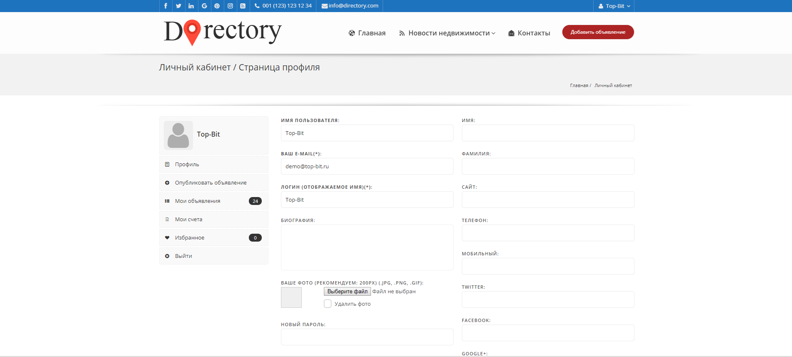Focus the Facebook input field

[x=548, y=333]
